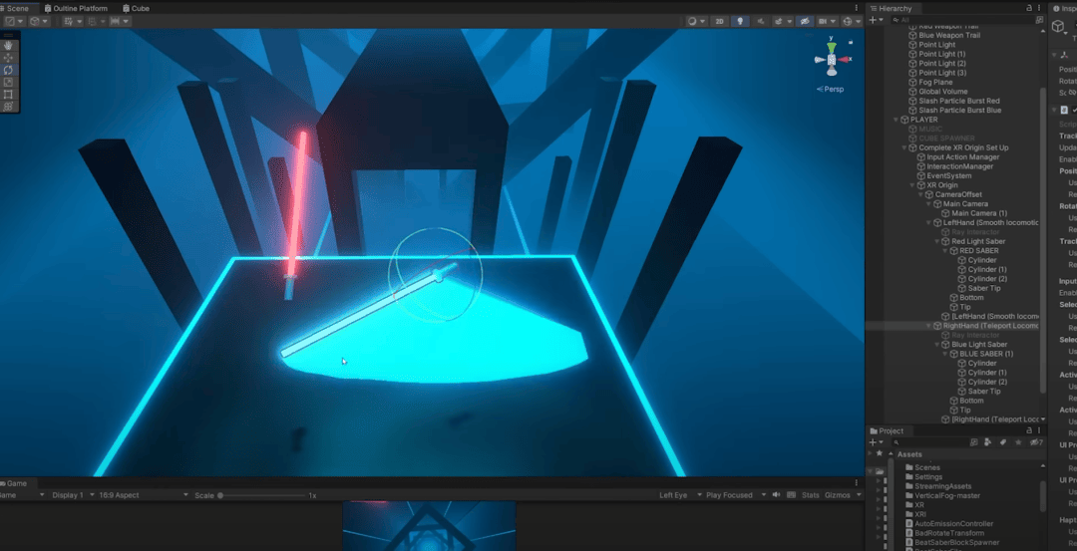Open Scene camera settings

pos(827,21)
